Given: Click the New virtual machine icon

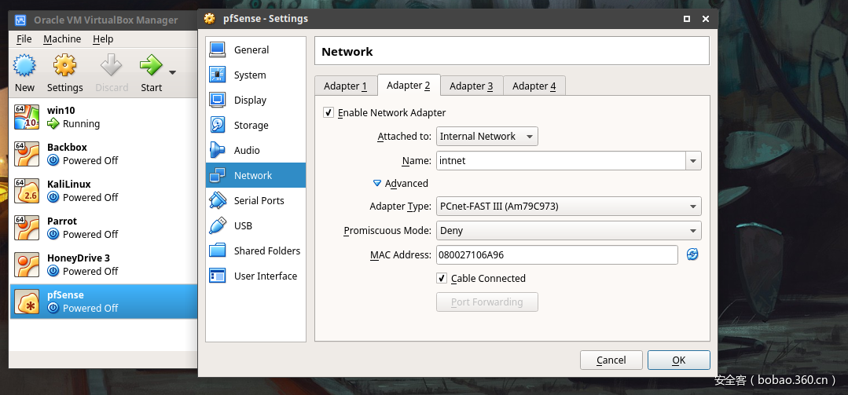Looking at the screenshot, I should [x=24, y=66].
